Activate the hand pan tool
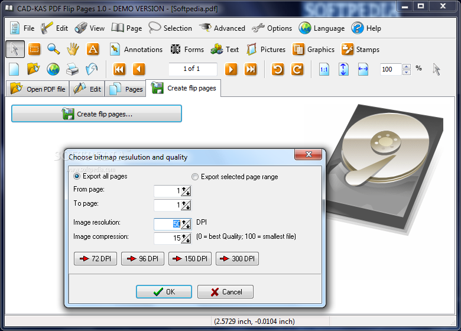Screen dimensions: 461x331 pyautogui.click(x=73, y=49)
